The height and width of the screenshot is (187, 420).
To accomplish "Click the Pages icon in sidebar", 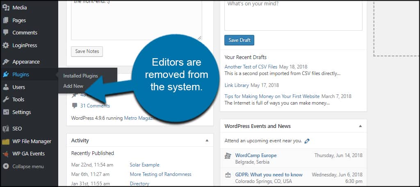I will 6,20.
